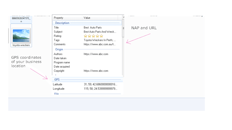Click the Longitude property label
Screen dimensions: 232x130
(59, 89)
